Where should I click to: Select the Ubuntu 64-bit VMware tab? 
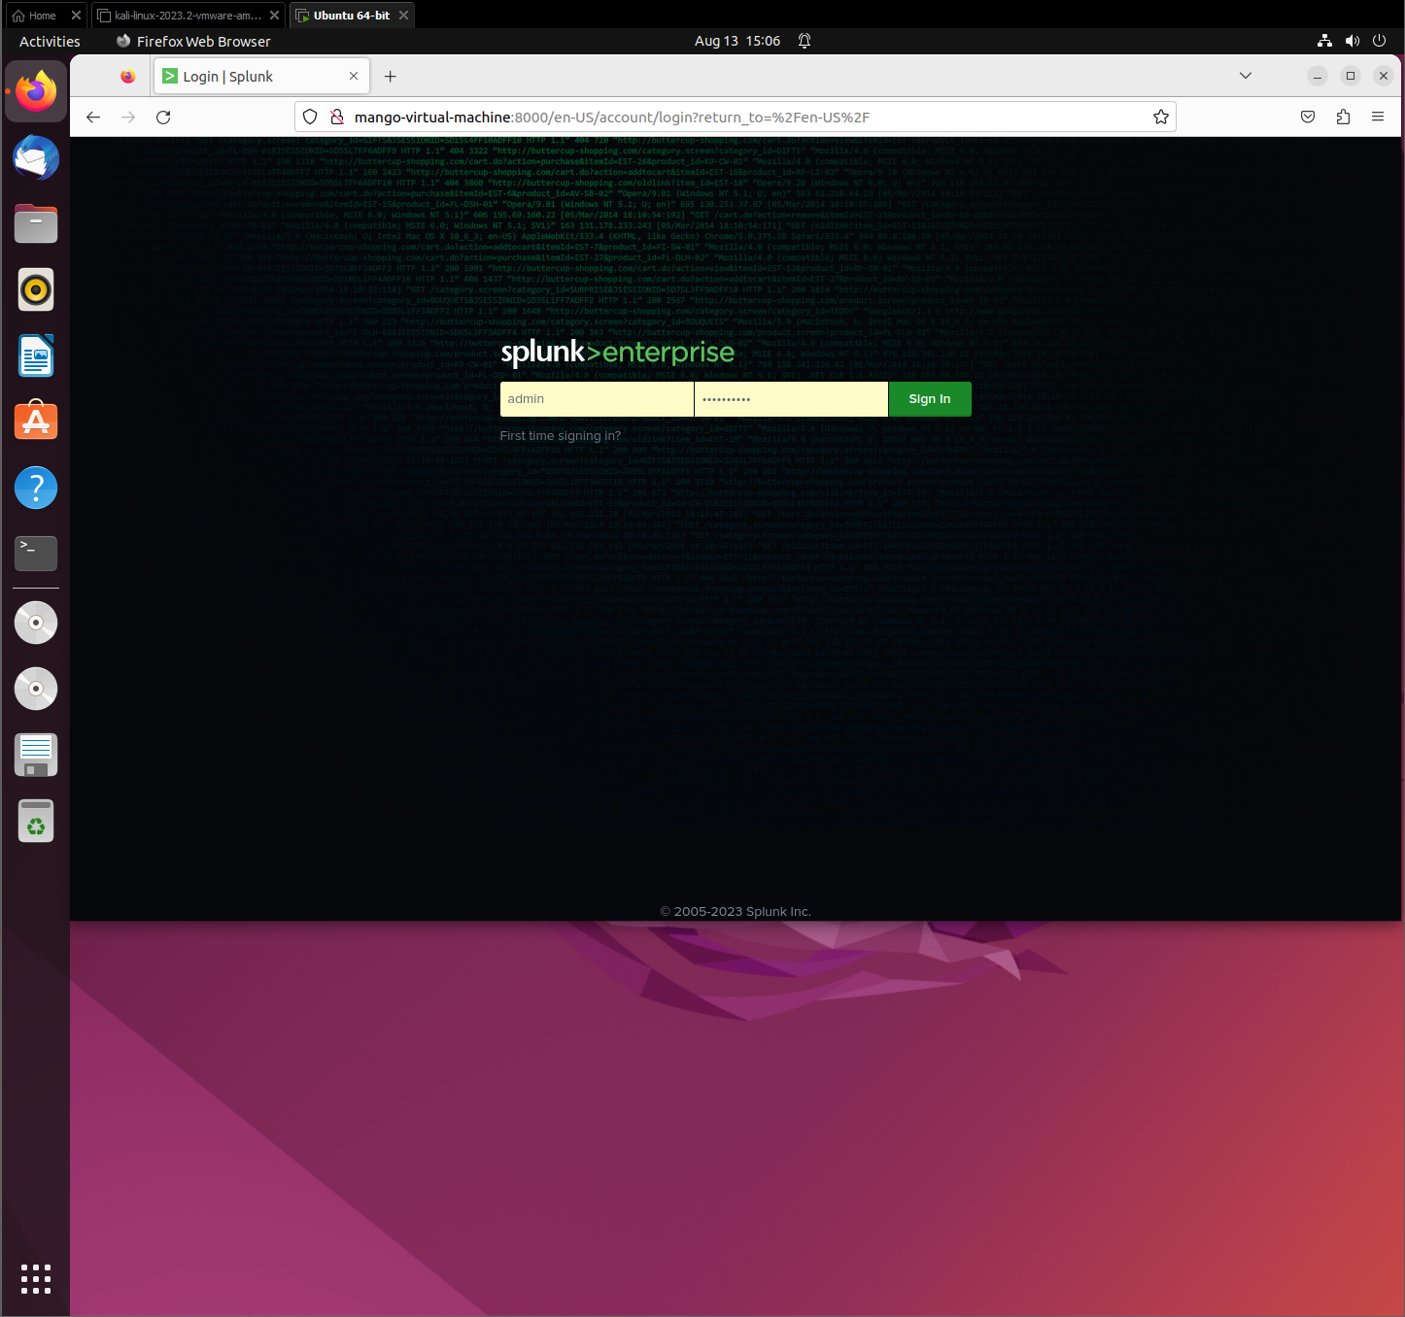[x=351, y=16]
